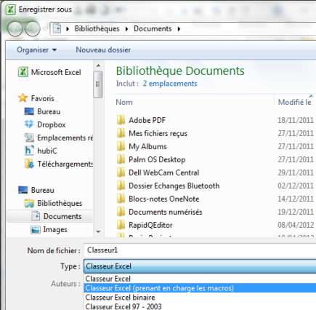
Task: Select the Dell WebCam Central folder name
Action: (x=164, y=172)
